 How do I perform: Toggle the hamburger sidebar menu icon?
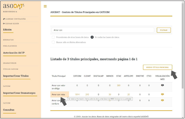45,6
